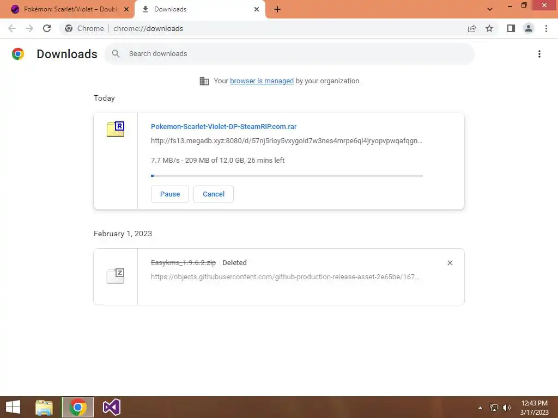558x418 pixels.
Task: Click the Chrome taskbar icon
Action: point(77,407)
